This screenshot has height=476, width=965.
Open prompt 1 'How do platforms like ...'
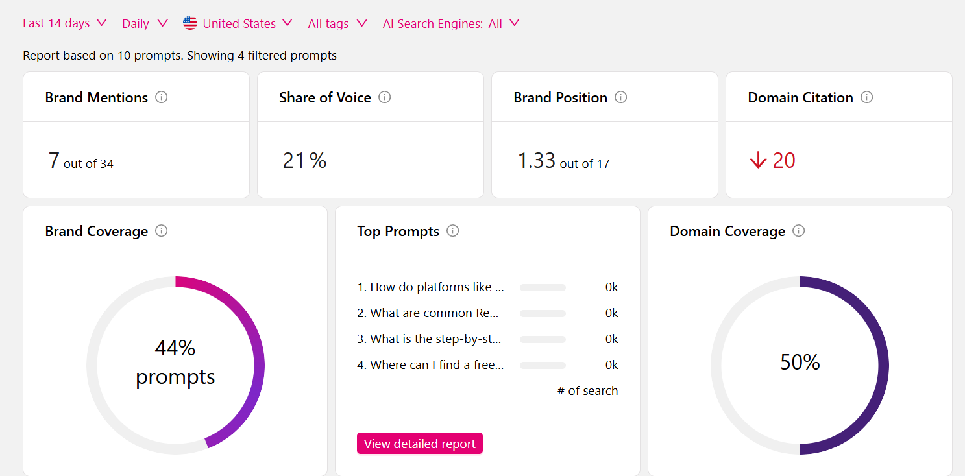pos(430,287)
